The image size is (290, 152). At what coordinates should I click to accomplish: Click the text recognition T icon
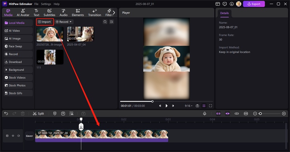pos(63,113)
